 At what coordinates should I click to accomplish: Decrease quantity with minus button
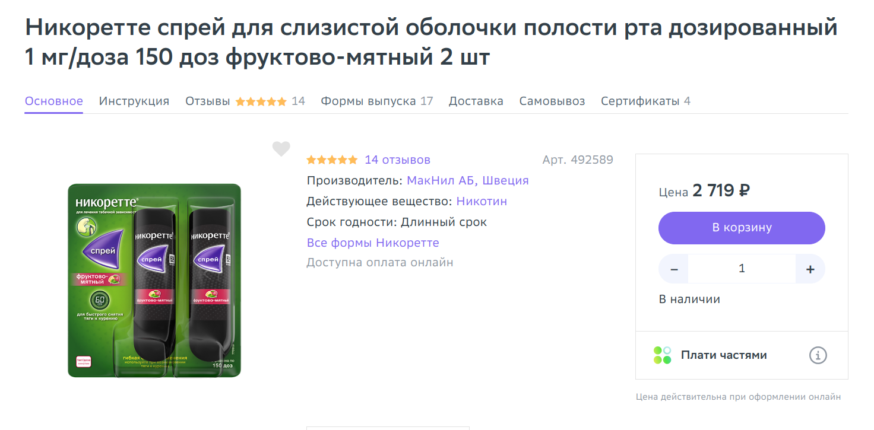pyautogui.click(x=674, y=269)
